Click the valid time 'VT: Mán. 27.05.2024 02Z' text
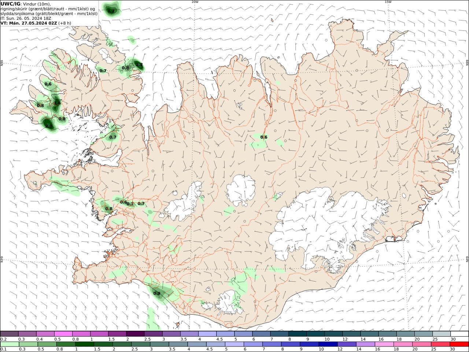Image resolution: width=469 pixels, height=352 pixels. [x=29, y=23]
